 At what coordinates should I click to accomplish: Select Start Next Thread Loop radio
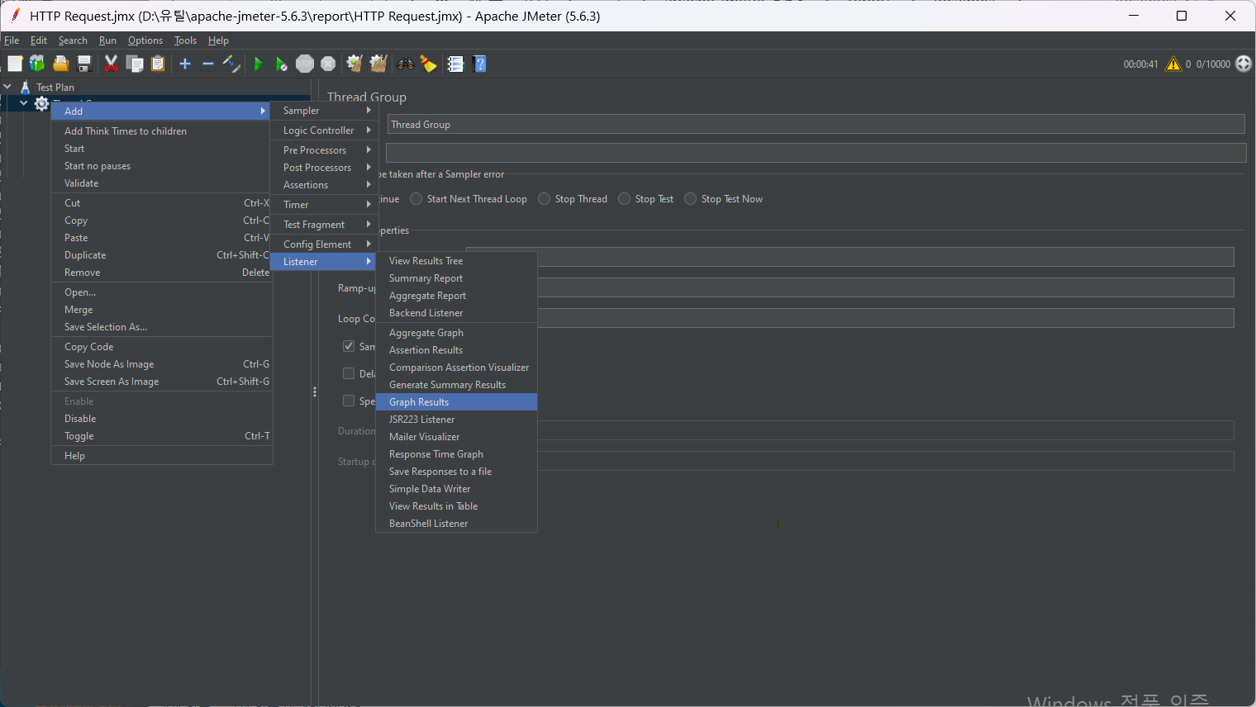pos(416,199)
